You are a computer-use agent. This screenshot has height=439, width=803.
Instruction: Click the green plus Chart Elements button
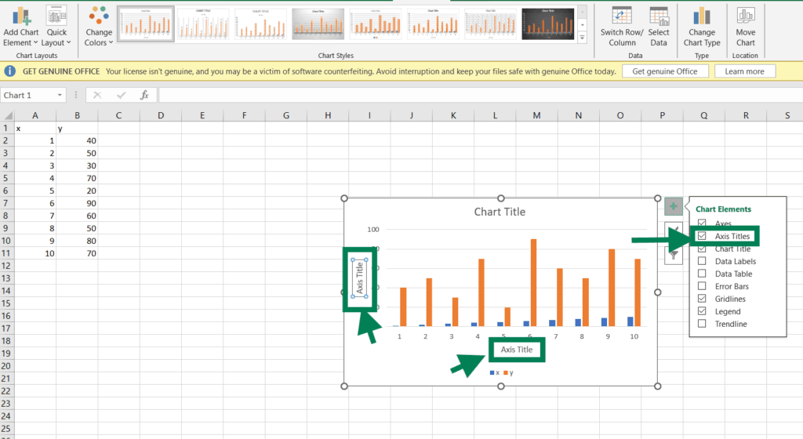[674, 207]
